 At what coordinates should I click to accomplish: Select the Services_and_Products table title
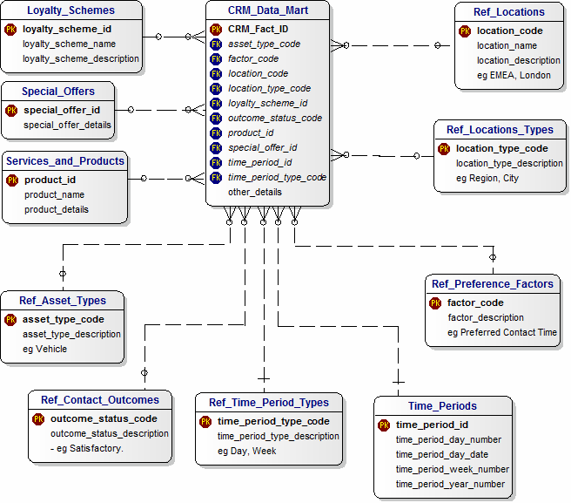tap(65, 161)
